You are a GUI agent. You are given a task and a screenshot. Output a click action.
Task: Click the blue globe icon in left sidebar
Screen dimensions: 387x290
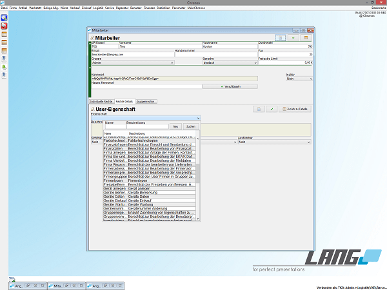tap(4, 17)
